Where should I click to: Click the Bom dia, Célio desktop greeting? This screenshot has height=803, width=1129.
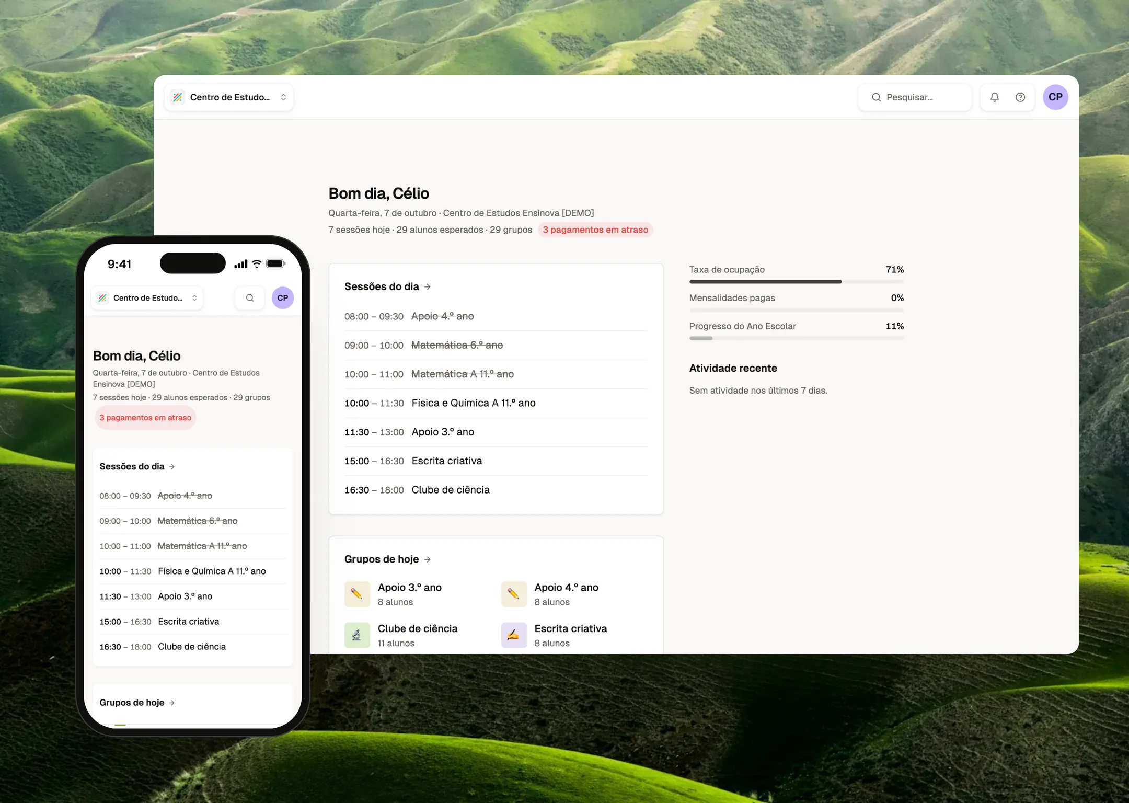(x=378, y=193)
